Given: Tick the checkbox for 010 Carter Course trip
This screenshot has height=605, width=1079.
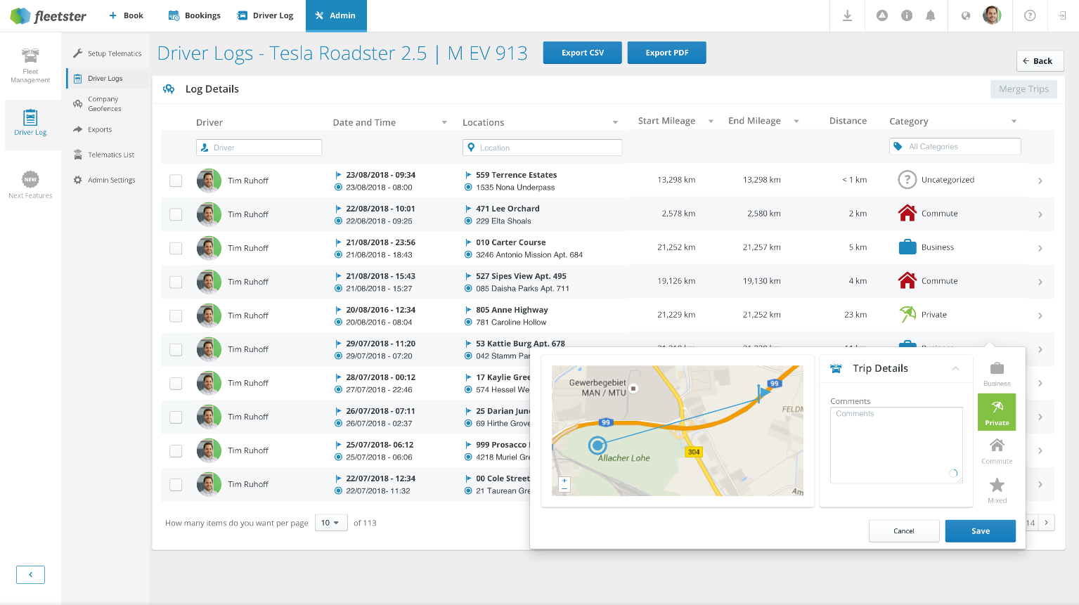Looking at the screenshot, I should pos(176,248).
